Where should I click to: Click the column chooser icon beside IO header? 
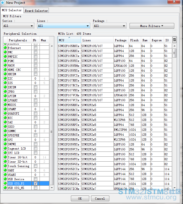174,40
